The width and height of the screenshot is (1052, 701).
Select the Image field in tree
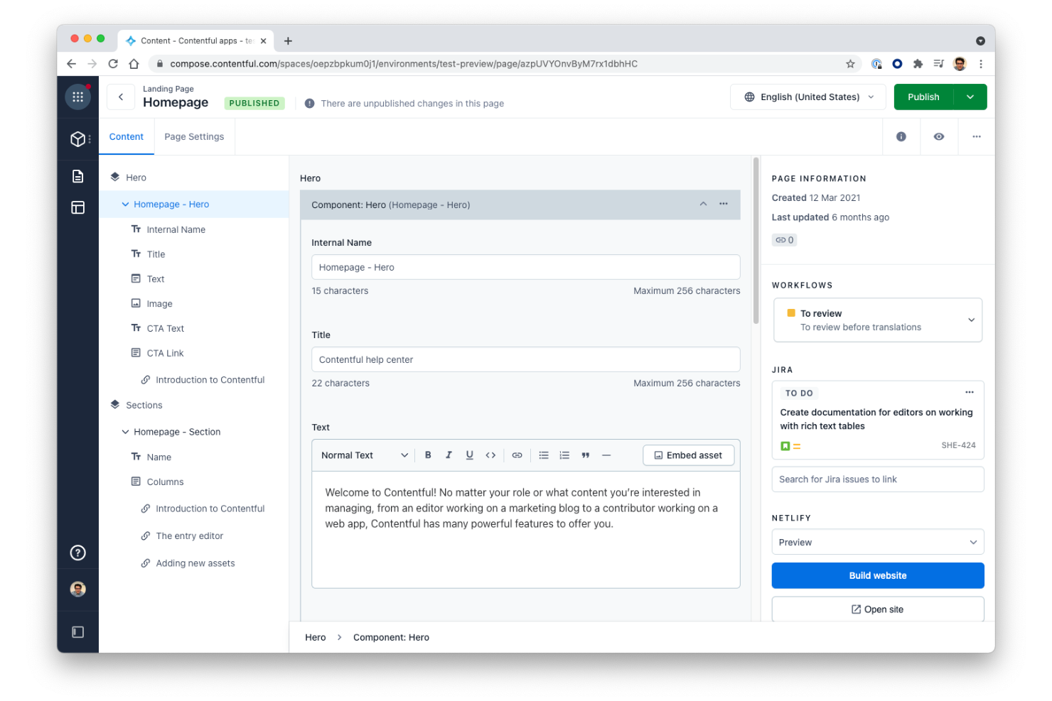pos(159,303)
